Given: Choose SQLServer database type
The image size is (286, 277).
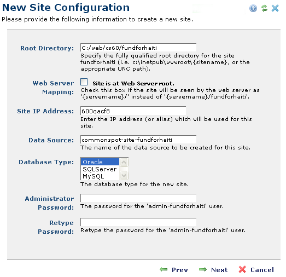Looking at the screenshot, I should (100, 169).
